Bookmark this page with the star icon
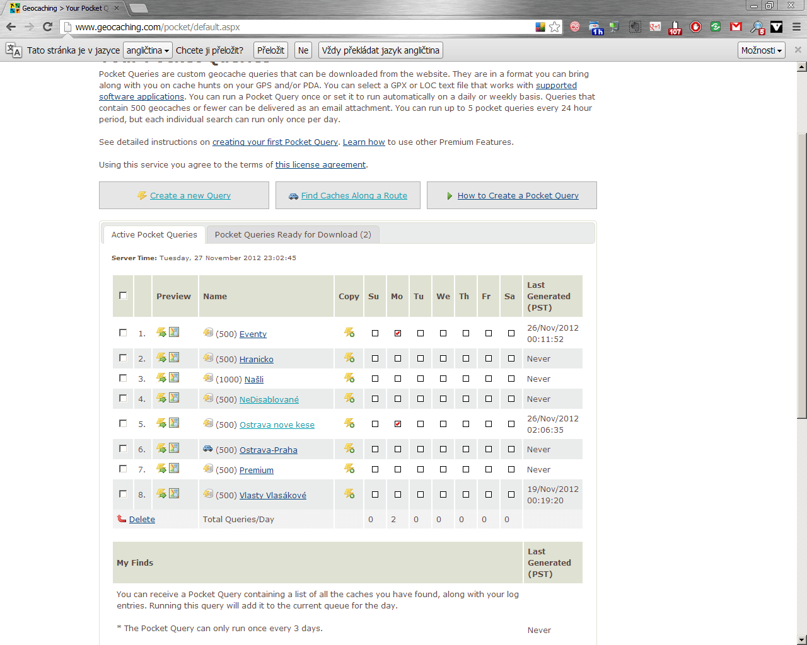 554,26
